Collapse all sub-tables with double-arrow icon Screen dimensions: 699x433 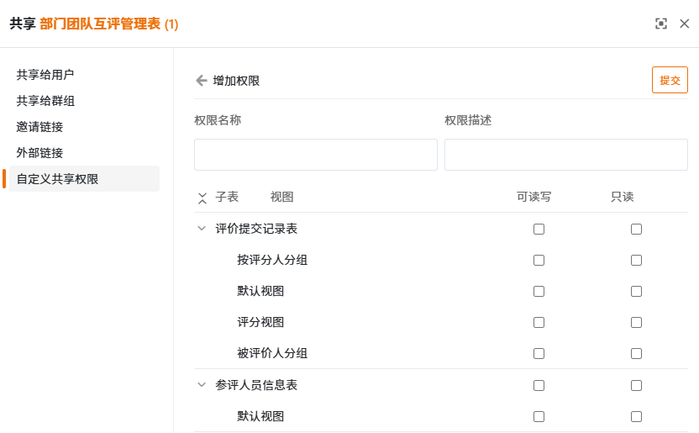pos(202,198)
